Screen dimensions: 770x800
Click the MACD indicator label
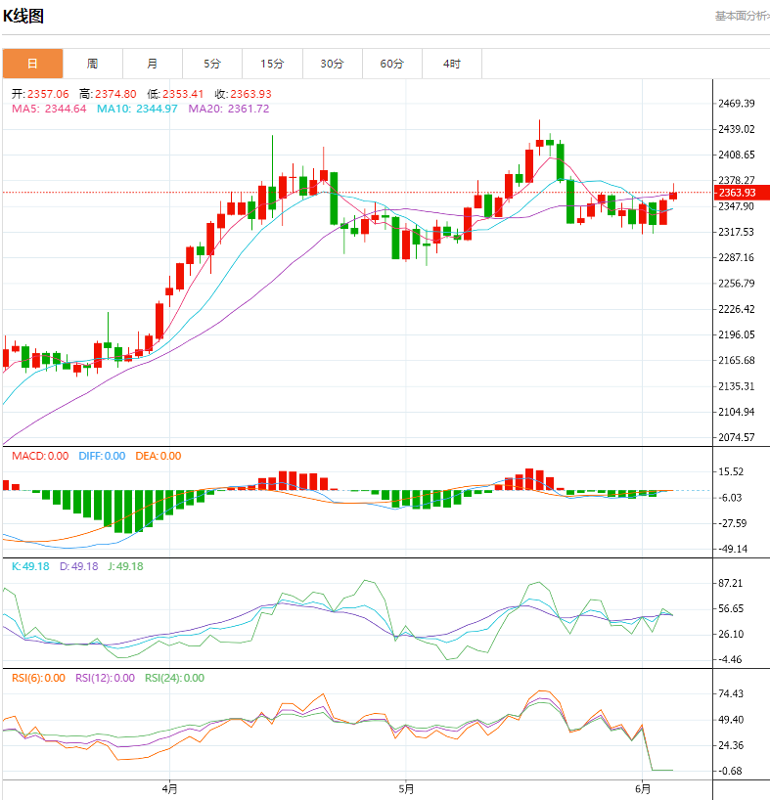click(40, 456)
